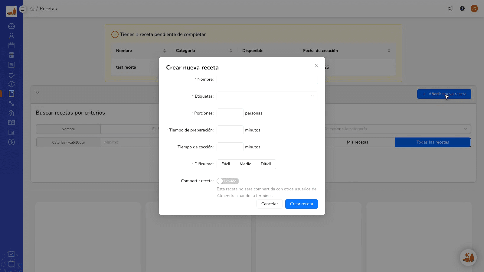Select Difícil difficulty
484x272 pixels.
[266, 164]
